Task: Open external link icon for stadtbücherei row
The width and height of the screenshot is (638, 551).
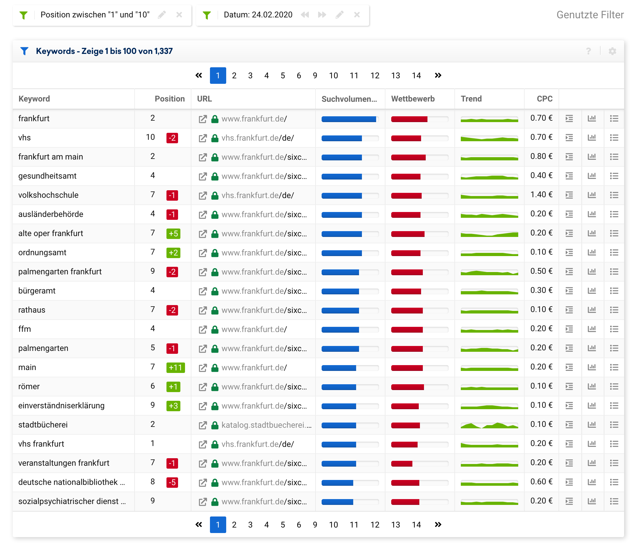Action: (x=203, y=425)
